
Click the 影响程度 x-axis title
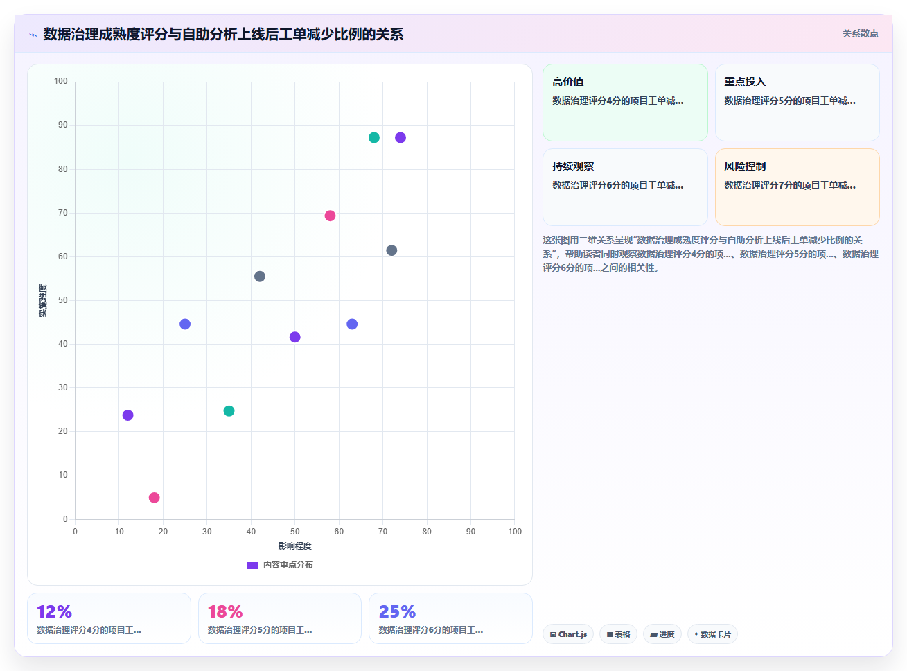(295, 546)
